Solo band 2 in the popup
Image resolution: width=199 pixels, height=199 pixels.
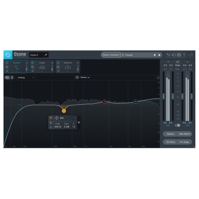[x=51, y=123]
